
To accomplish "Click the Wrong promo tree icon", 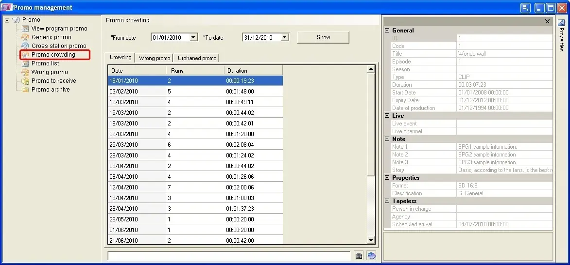I will pyautogui.click(x=25, y=72).
